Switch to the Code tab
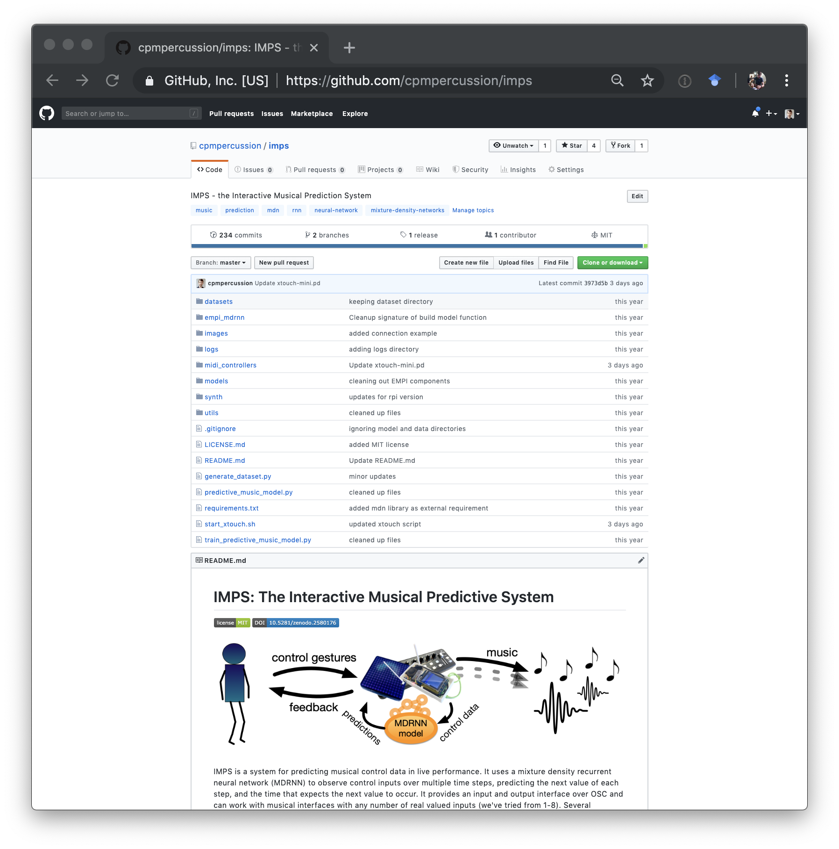The height and width of the screenshot is (849, 839). click(210, 170)
